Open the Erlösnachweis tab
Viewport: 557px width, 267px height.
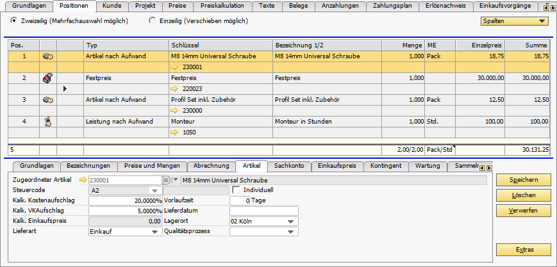point(446,6)
